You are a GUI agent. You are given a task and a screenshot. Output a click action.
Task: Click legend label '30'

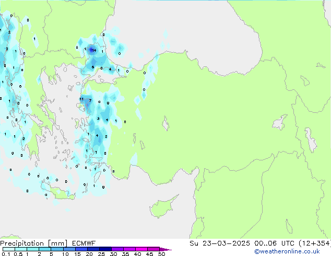[113, 254]
